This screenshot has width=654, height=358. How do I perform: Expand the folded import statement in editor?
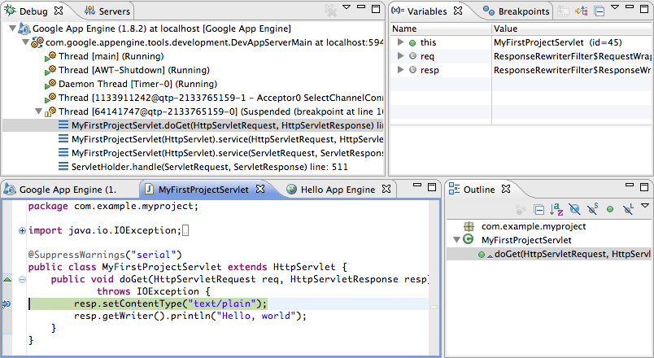(x=22, y=230)
